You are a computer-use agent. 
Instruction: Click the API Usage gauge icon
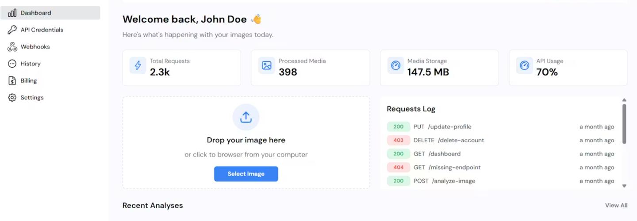(x=524, y=65)
